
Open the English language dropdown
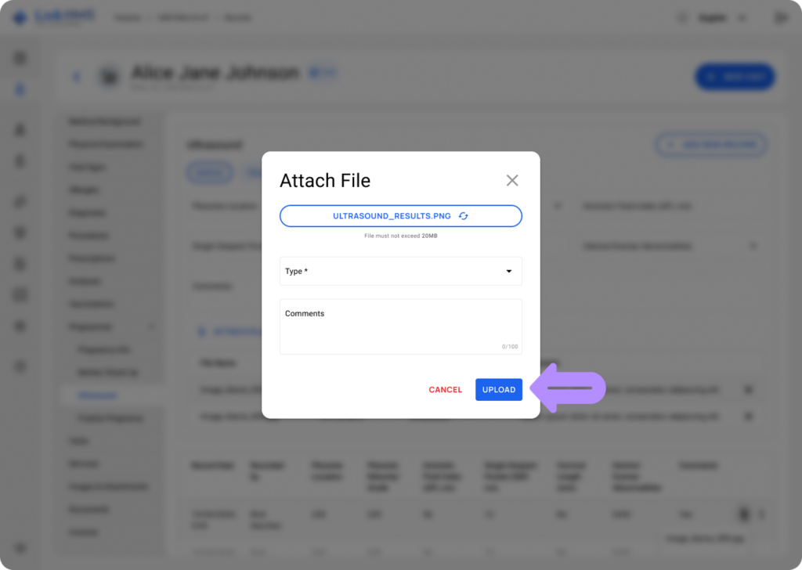tap(721, 18)
